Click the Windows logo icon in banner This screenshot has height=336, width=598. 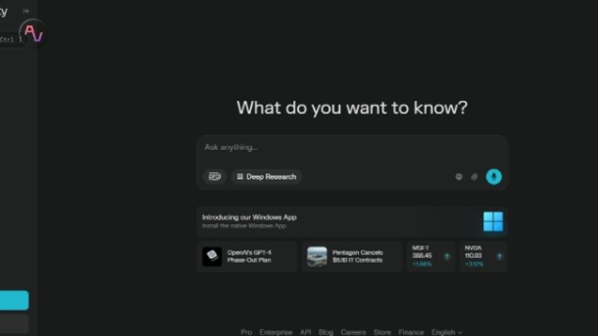click(x=493, y=221)
